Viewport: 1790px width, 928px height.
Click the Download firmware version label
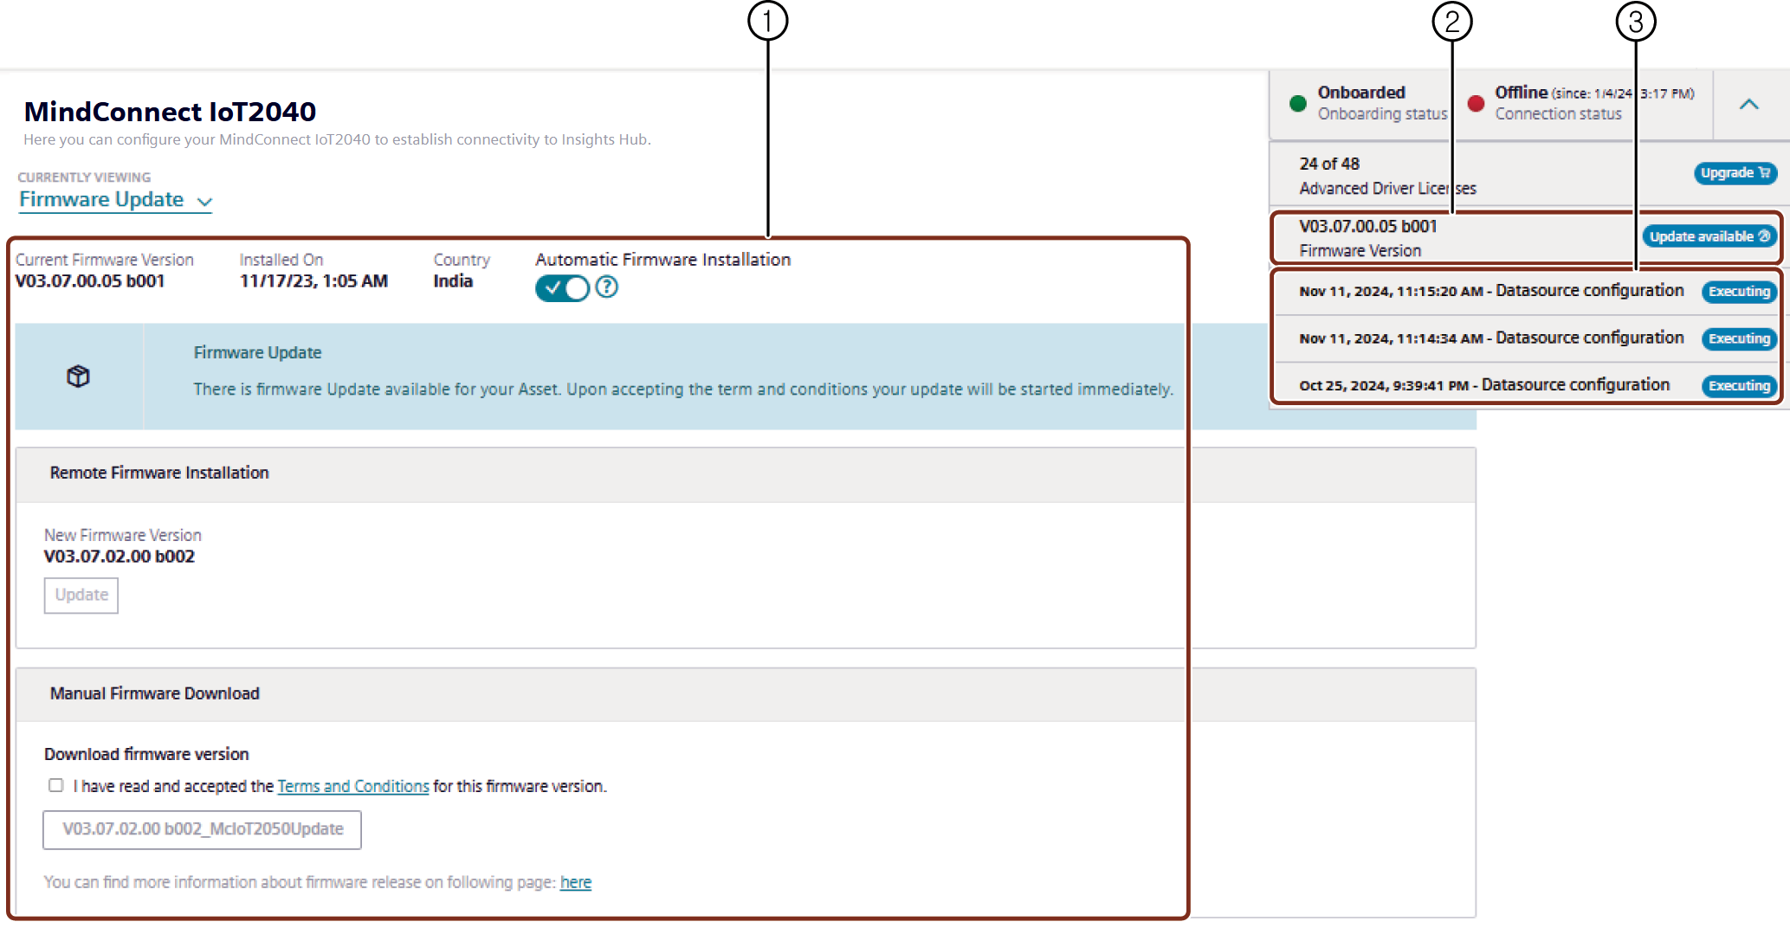pyautogui.click(x=146, y=754)
